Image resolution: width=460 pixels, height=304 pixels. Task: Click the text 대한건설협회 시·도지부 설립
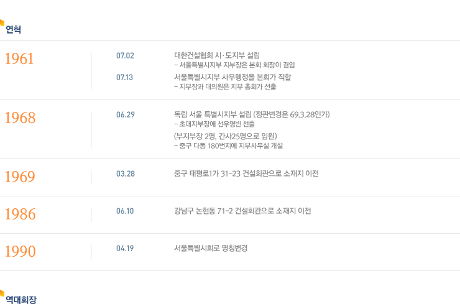[x=217, y=55]
